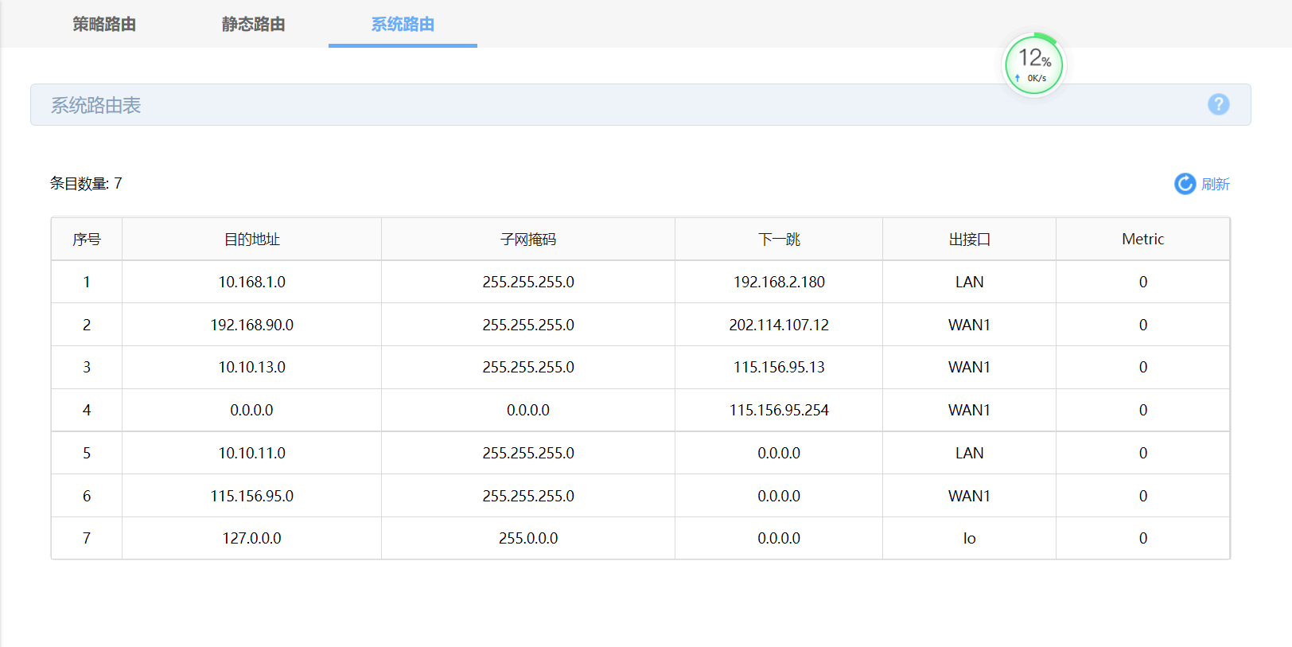
Task: Switch to the 静态路由 tab
Action: pyautogui.click(x=254, y=24)
